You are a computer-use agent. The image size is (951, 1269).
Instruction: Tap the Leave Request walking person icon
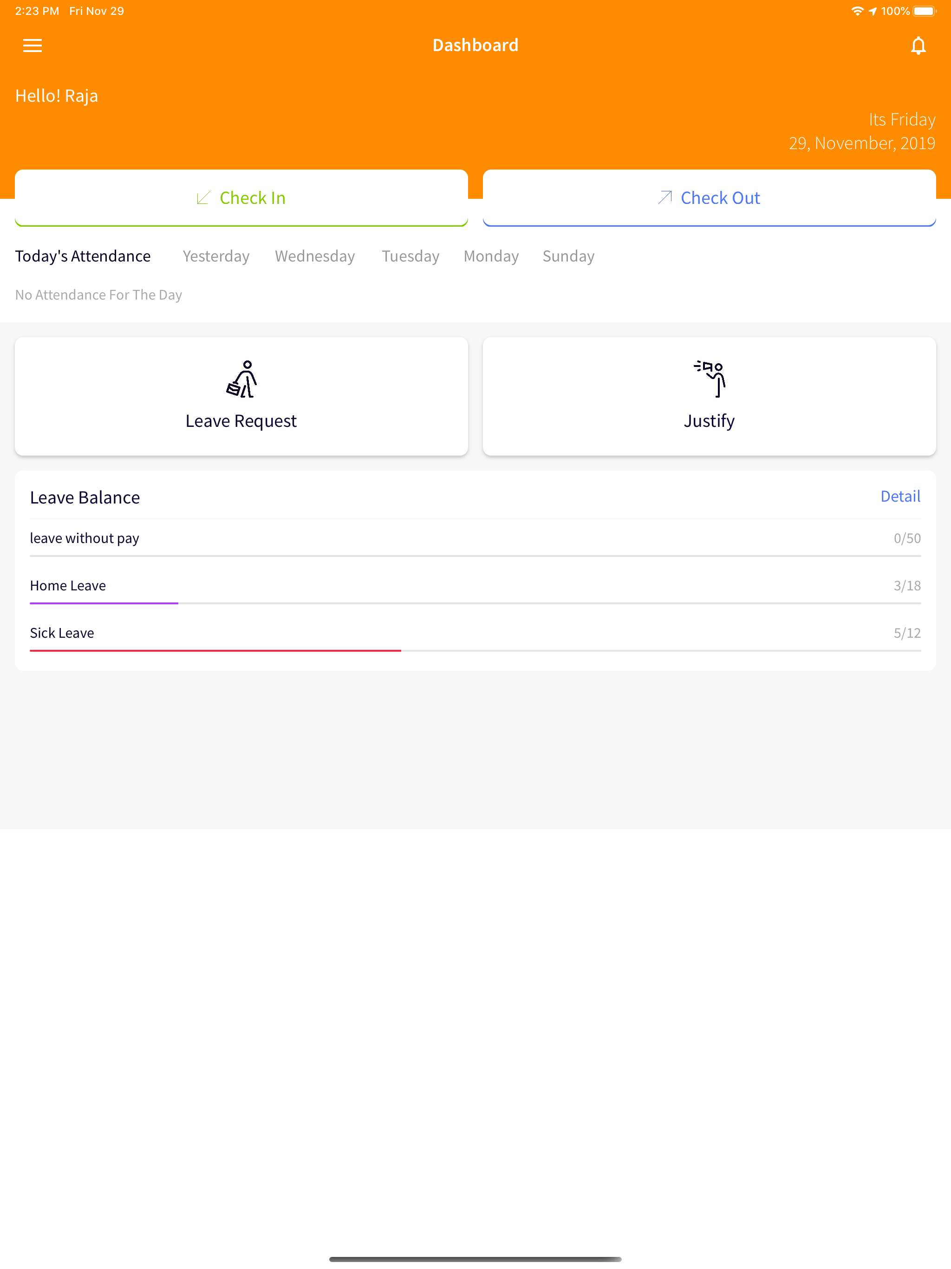[x=241, y=379]
